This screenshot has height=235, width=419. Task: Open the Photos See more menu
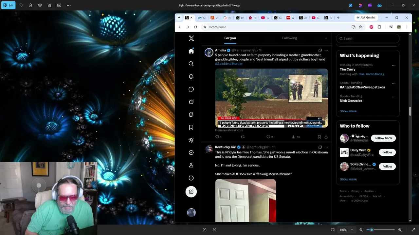pyautogui.click(x=69, y=5)
